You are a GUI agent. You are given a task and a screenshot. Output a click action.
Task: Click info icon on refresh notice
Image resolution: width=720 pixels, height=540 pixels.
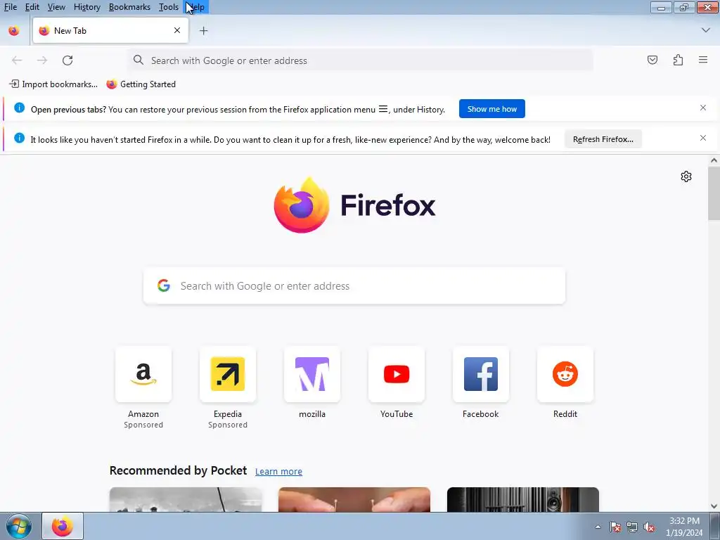click(x=19, y=139)
